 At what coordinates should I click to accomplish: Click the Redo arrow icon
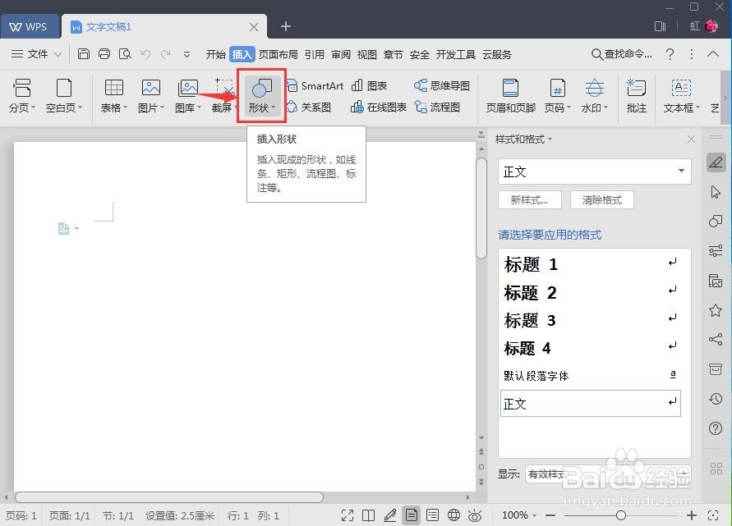tap(165, 54)
